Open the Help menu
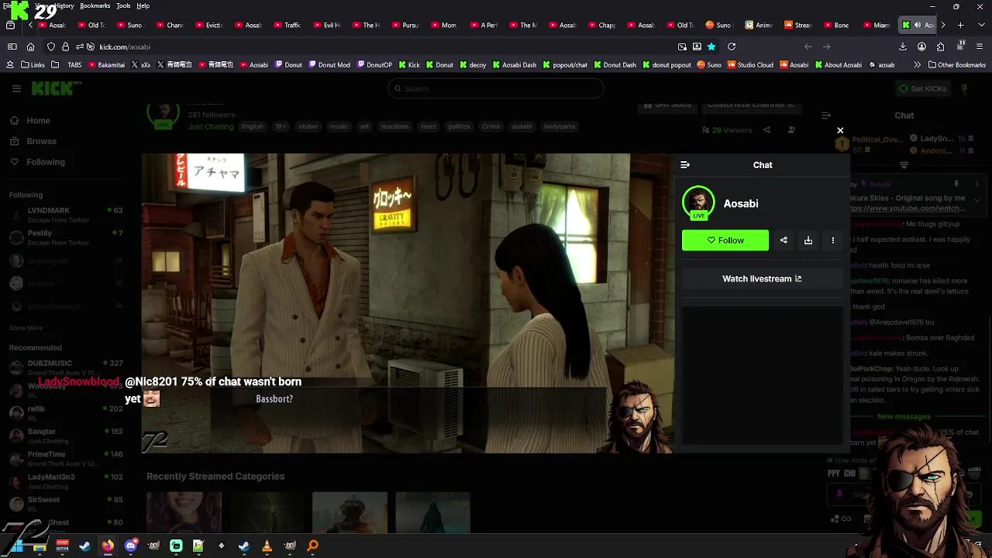 pos(143,5)
